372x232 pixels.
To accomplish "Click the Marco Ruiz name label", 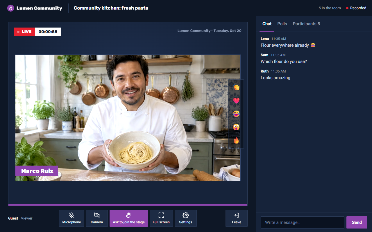I will (x=37, y=171).
